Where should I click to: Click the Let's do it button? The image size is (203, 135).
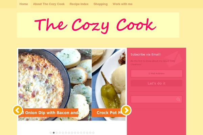157,83
